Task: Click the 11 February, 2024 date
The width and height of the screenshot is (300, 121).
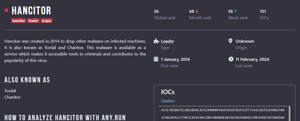Action: coord(252,59)
